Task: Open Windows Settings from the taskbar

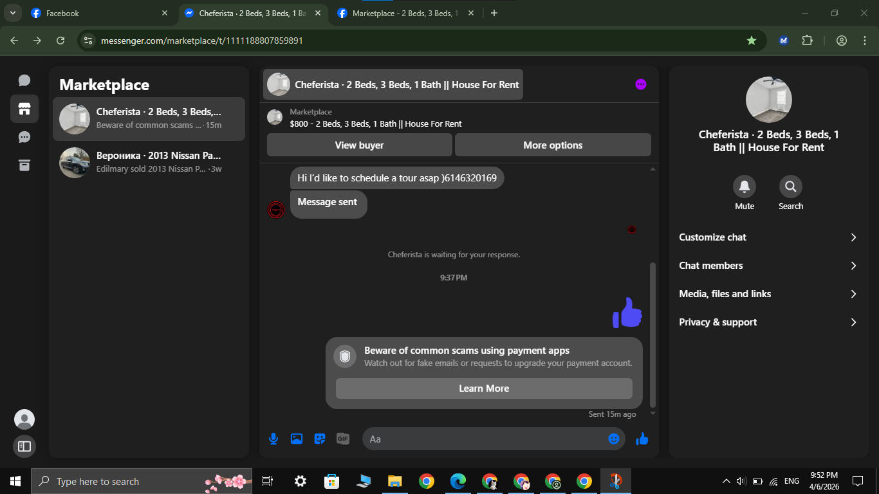Action: coord(301,481)
